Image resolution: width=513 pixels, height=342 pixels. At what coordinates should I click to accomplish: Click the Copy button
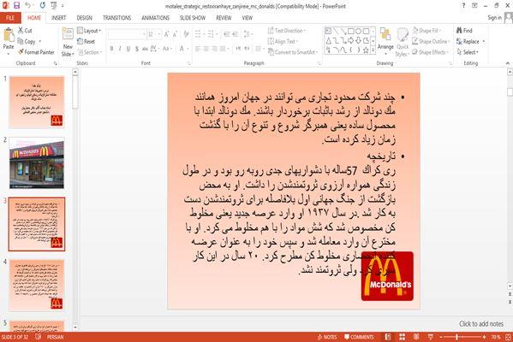pyautogui.click(x=27, y=42)
